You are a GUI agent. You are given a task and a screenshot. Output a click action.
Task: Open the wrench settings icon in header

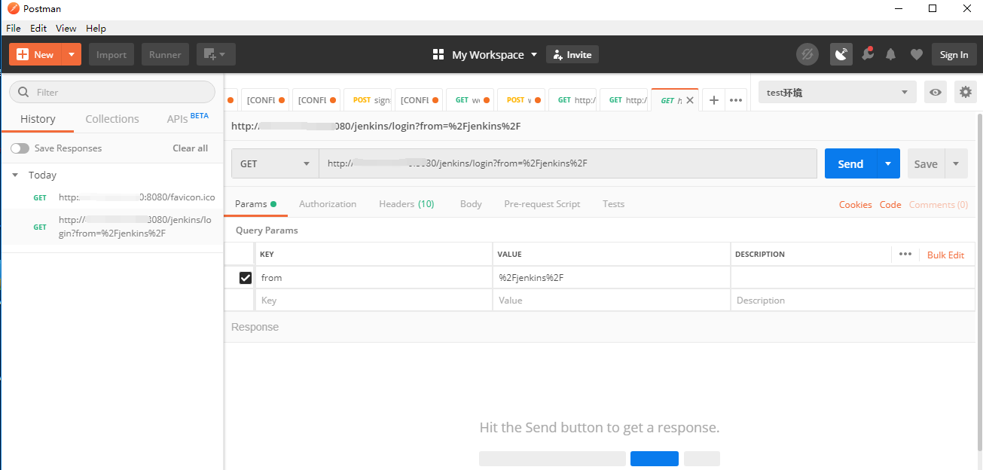click(x=866, y=54)
